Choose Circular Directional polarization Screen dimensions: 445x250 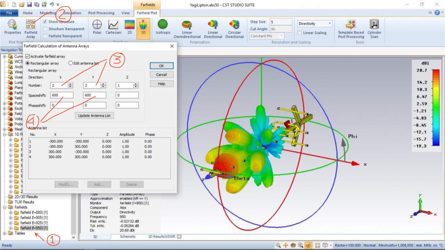pos(234,29)
